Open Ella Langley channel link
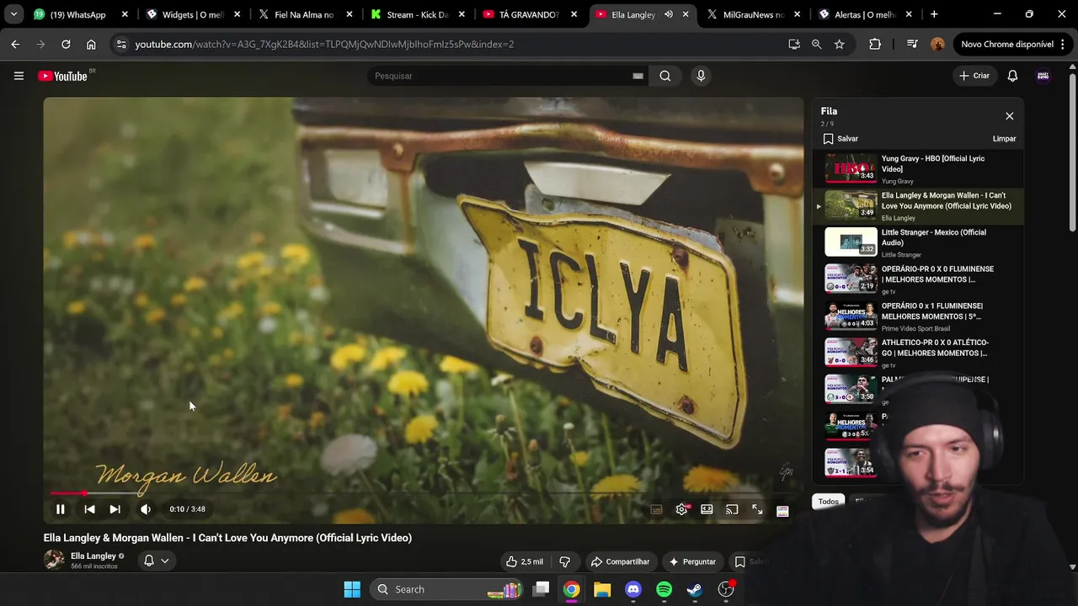This screenshot has width=1078, height=606. coord(93,556)
